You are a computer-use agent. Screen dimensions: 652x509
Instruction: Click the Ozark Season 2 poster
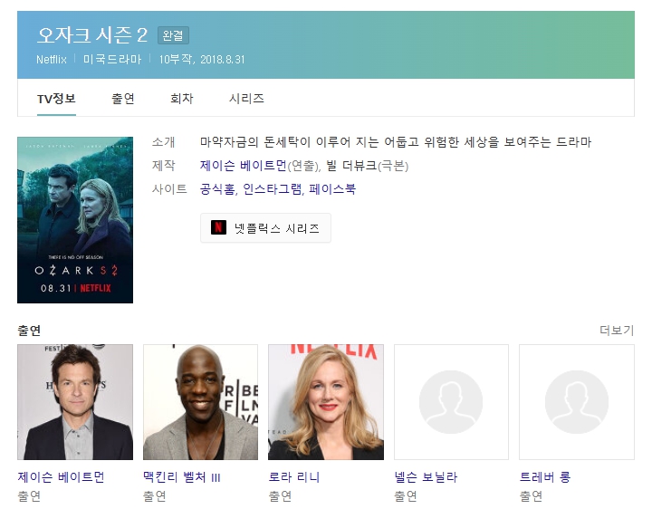[75, 220]
